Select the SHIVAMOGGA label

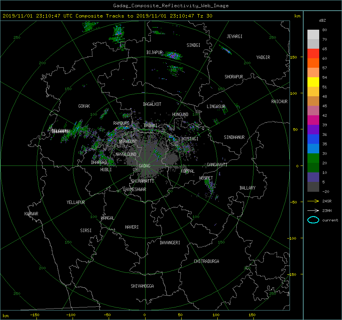pyautogui.click(x=142, y=286)
